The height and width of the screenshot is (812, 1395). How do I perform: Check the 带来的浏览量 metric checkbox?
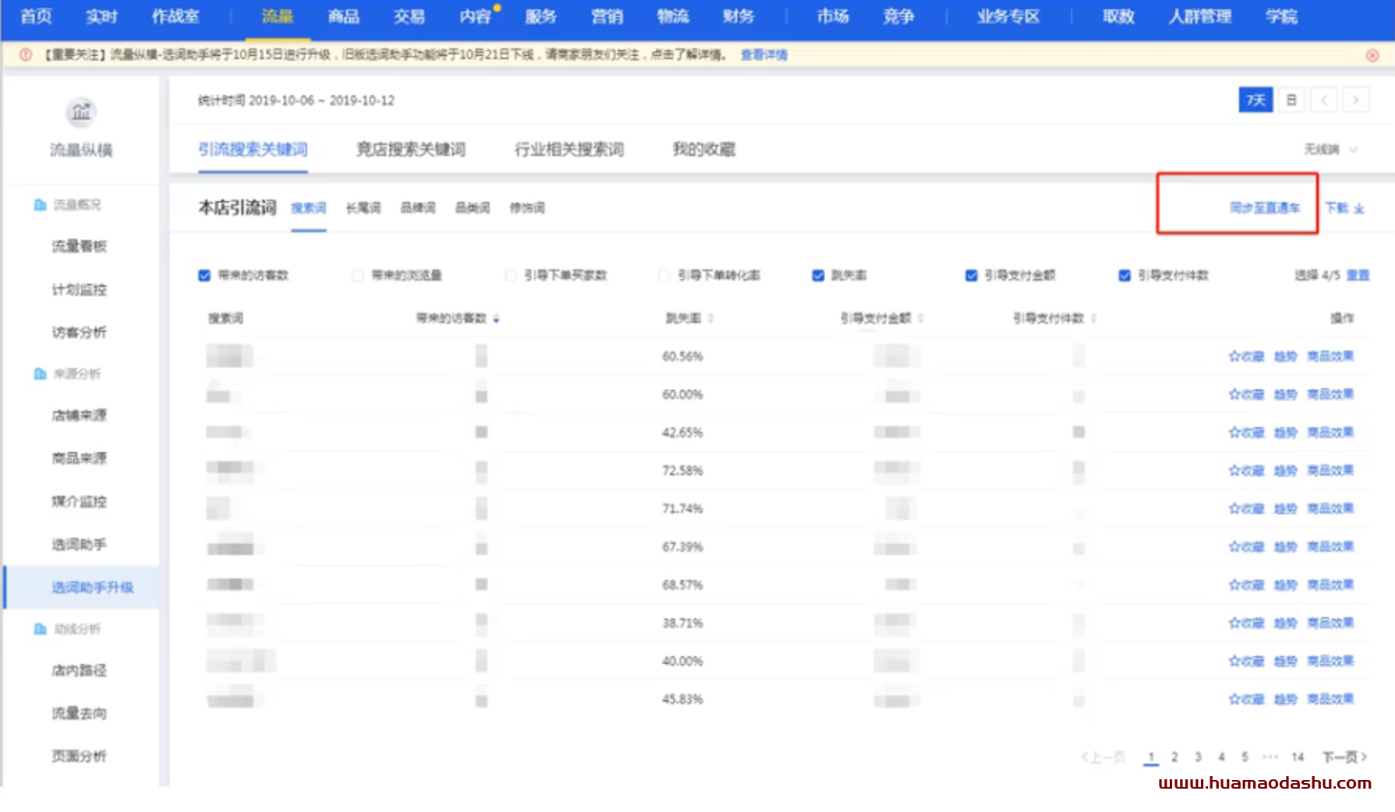(358, 275)
